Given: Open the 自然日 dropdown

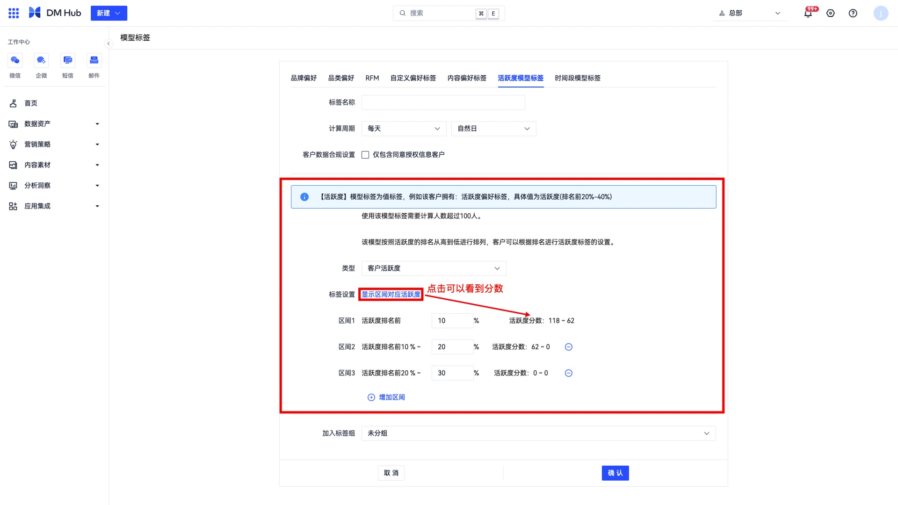Looking at the screenshot, I should [x=494, y=129].
